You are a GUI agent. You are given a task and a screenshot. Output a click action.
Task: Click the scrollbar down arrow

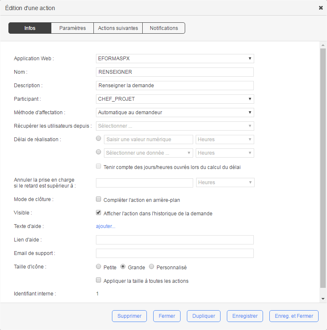tap(323, 298)
